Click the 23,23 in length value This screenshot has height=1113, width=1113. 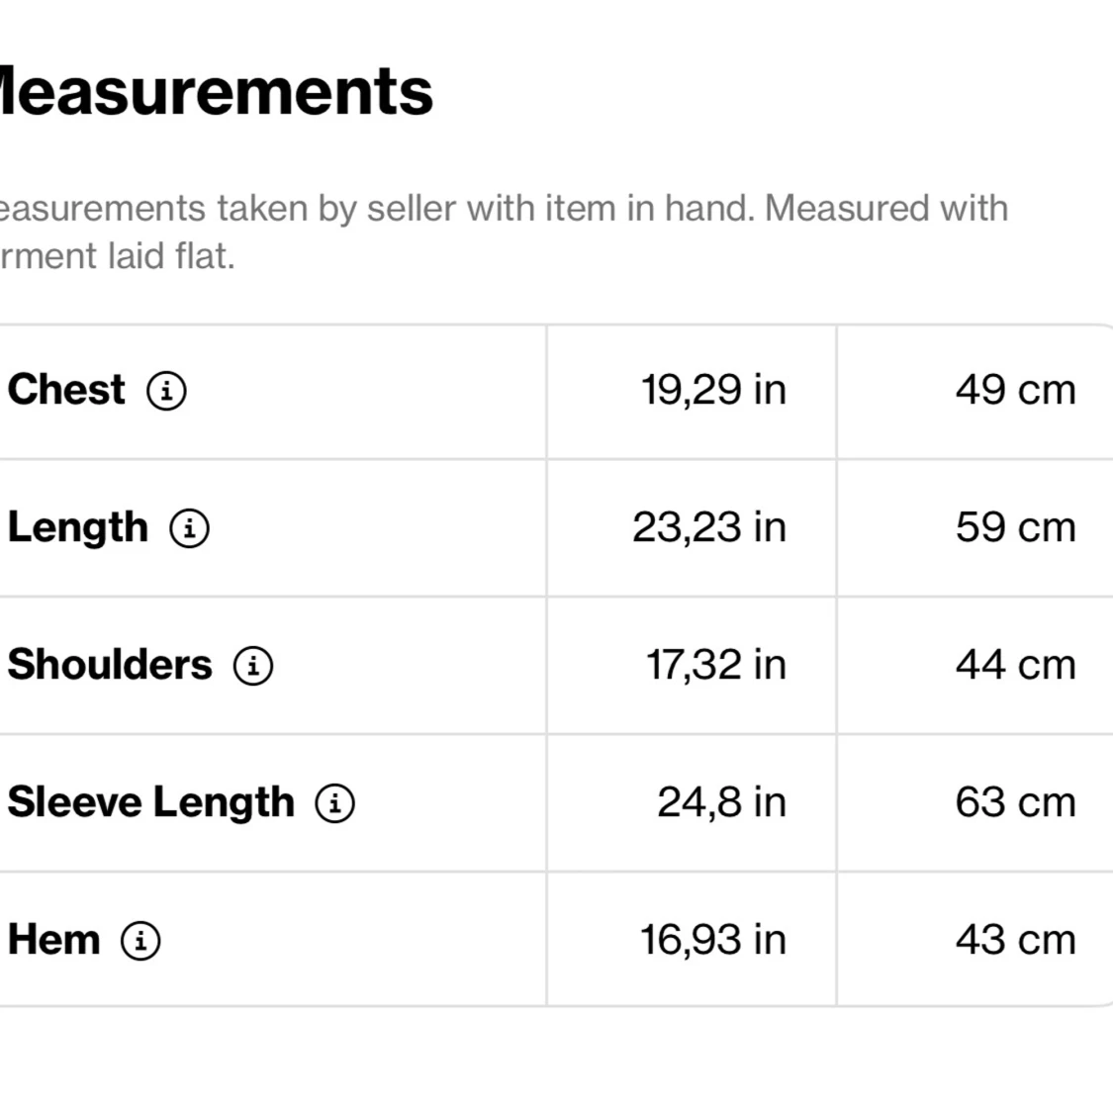point(709,527)
